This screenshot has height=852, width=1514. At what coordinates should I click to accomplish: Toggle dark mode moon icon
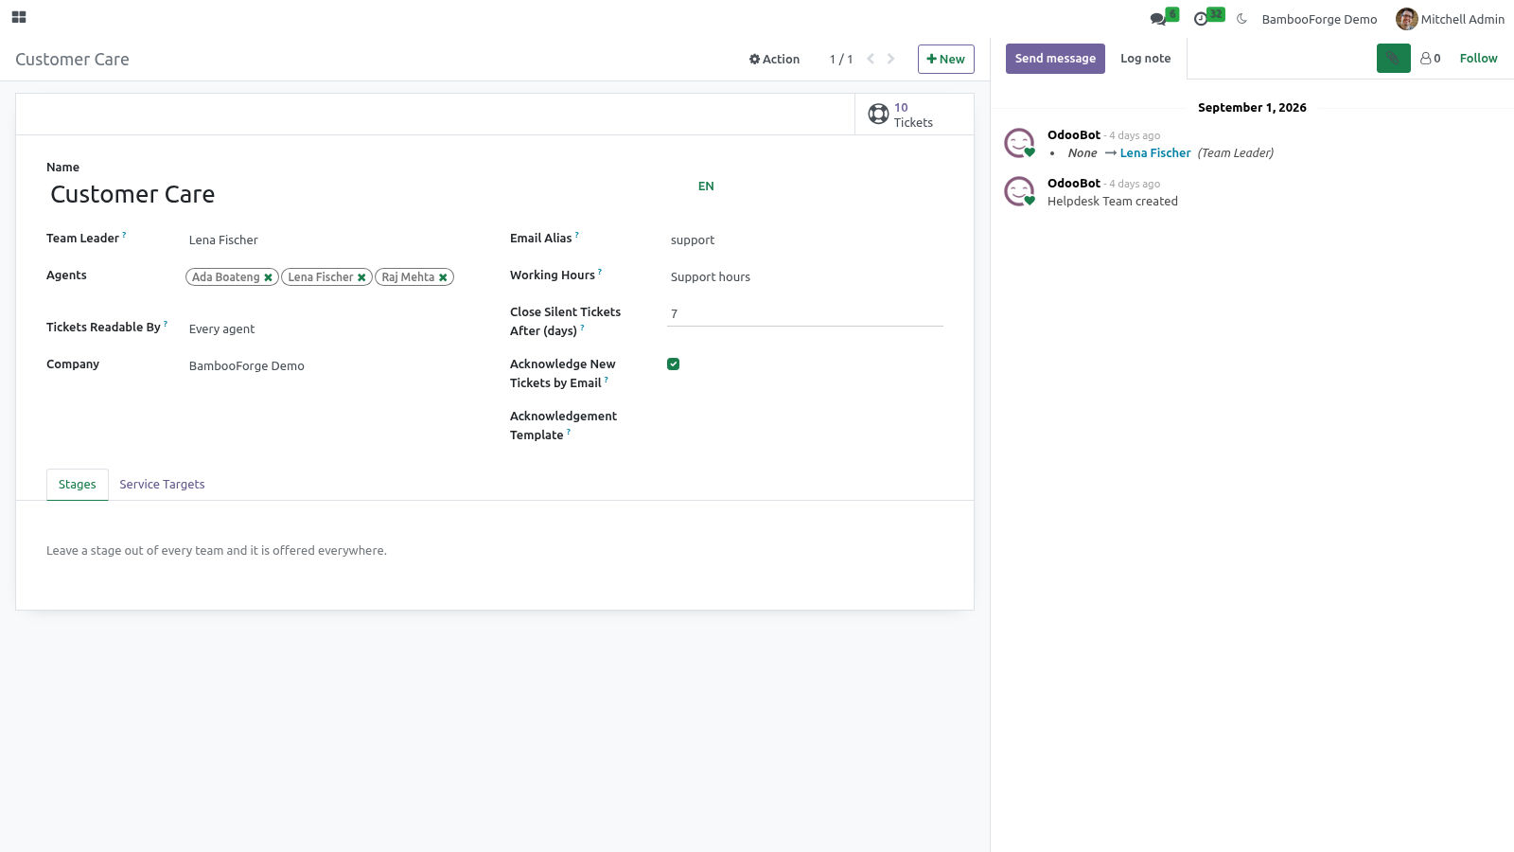click(x=1241, y=19)
